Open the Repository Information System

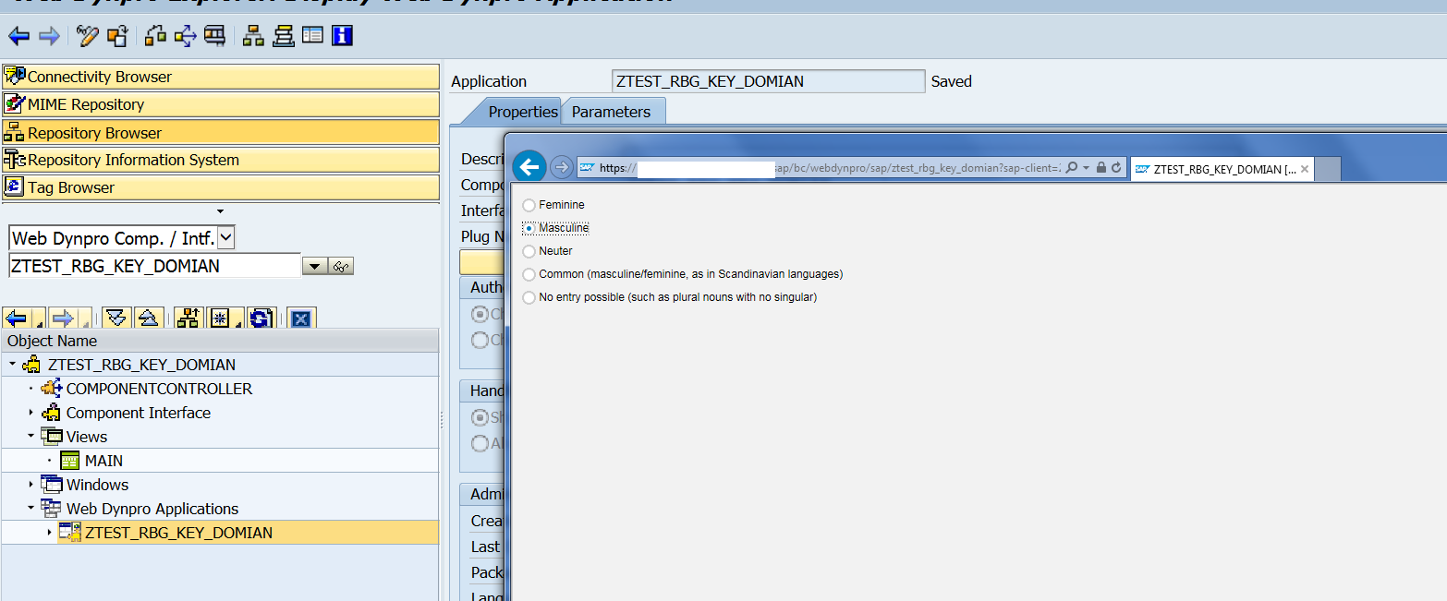(221, 160)
